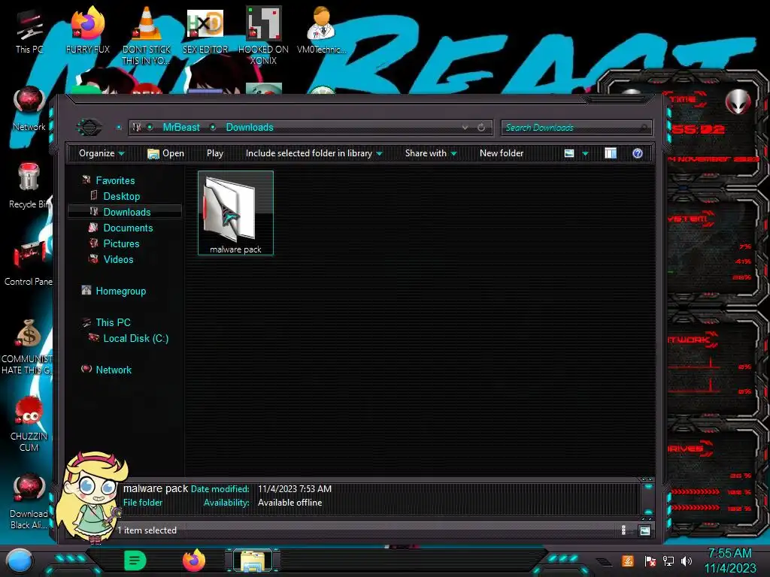Click Downloads in the address bar path

tap(250, 128)
